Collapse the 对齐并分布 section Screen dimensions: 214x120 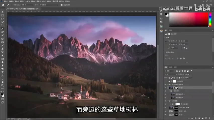[165, 52]
